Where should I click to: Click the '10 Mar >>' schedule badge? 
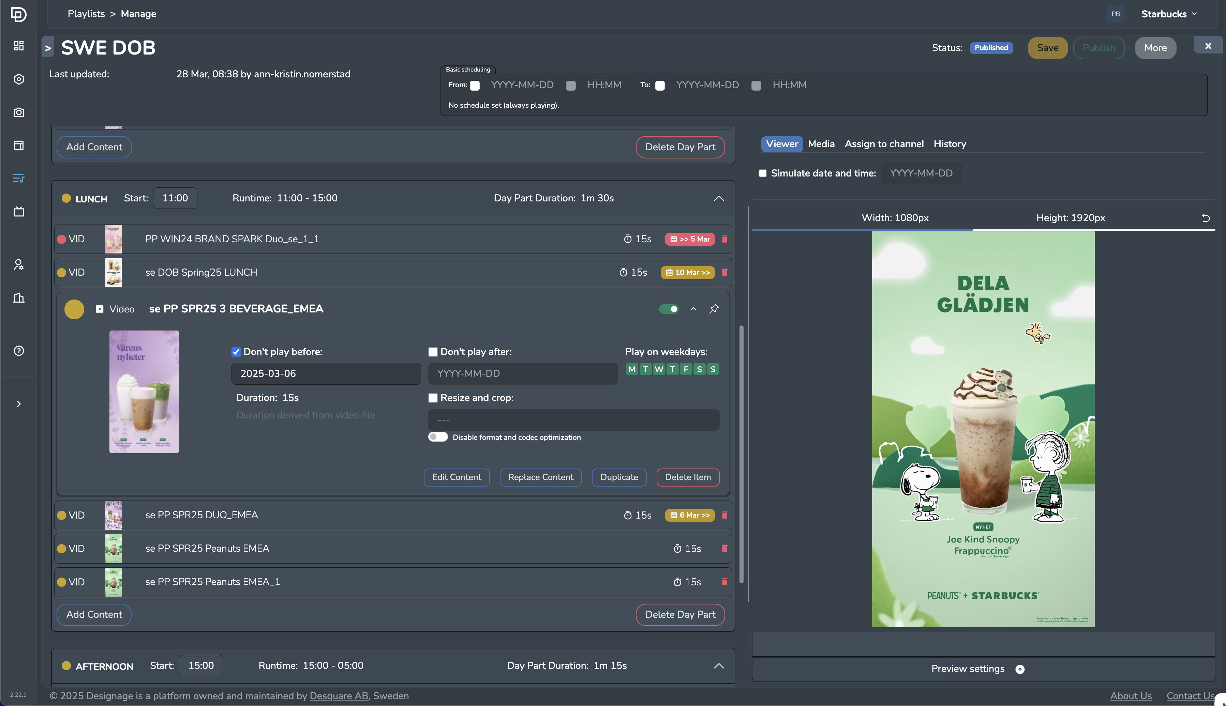coord(687,273)
